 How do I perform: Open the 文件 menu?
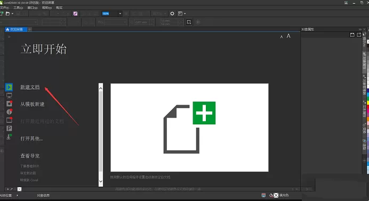click(x=5, y=8)
